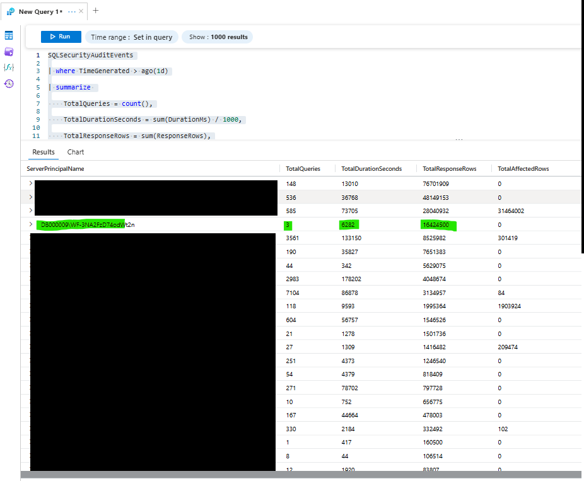This screenshot has width=584, height=481.
Task: Expand the row with TotalQueries 585
Action: [30, 211]
